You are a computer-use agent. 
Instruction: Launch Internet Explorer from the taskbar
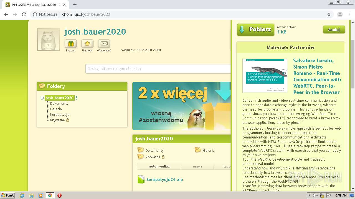pos(22,195)
